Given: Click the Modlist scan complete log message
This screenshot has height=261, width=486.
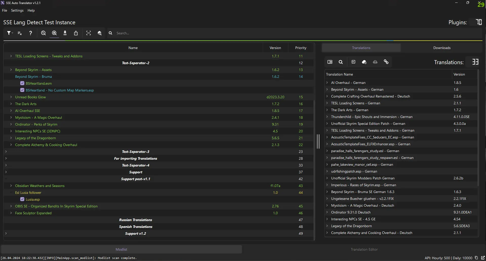Looking at the screenshot, I should coord(69,258).
